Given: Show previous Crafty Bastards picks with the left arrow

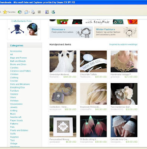Looking at the screenshot, I should (9, 29).
